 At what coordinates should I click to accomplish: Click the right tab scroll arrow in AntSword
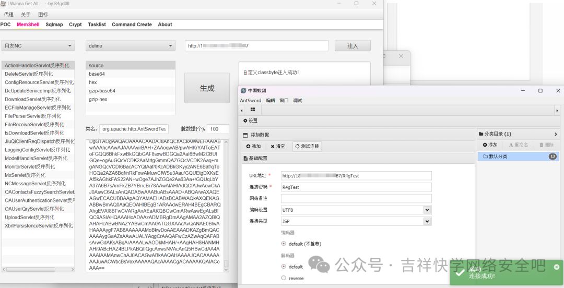[x=557, y=111]
